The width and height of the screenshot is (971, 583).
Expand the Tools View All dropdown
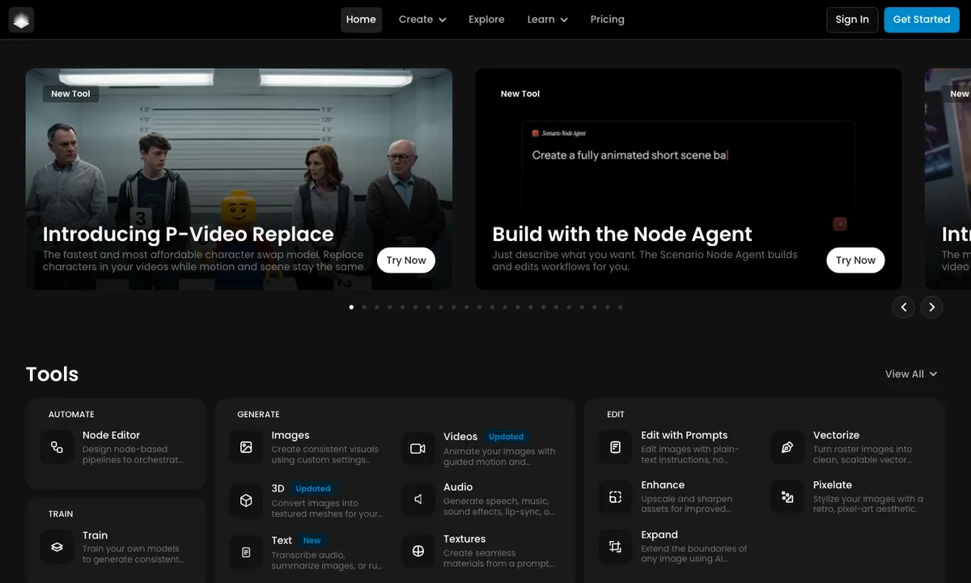tap(911, 374)
